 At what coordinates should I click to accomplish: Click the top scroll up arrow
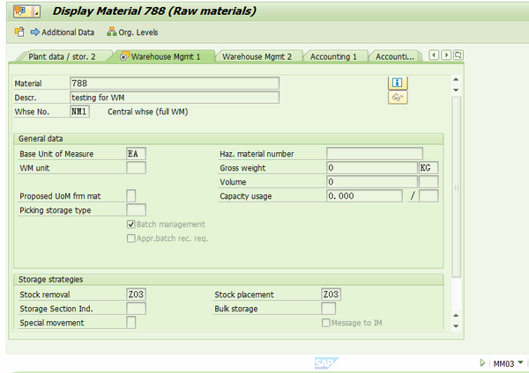tap(456, 79)
